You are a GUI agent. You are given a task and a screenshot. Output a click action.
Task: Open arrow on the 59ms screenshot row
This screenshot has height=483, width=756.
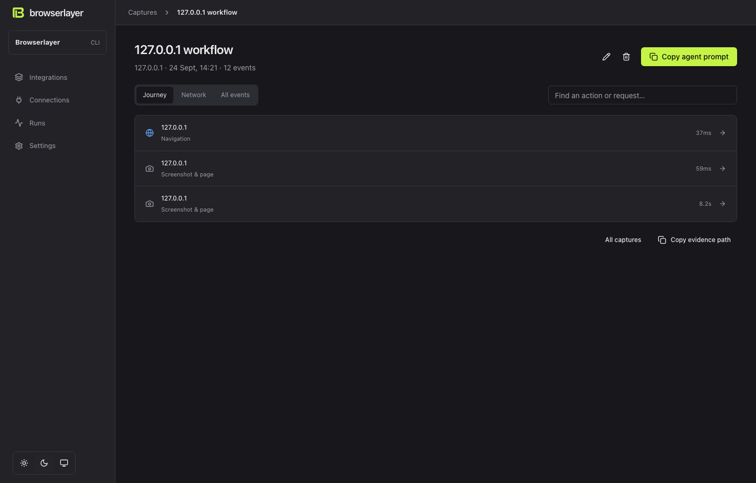(x=722, y=169)
